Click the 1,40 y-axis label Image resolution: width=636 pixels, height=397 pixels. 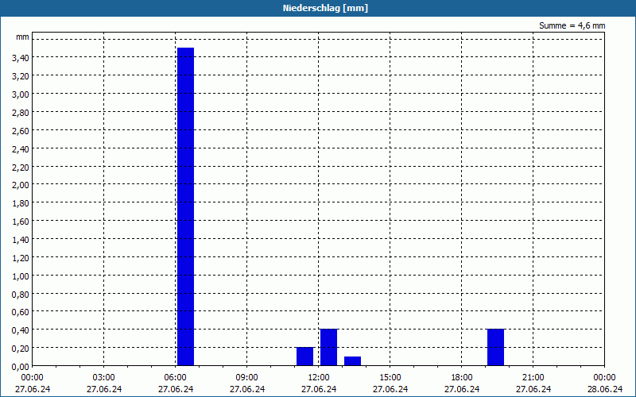pyautogui.click(x=21, y=240)
